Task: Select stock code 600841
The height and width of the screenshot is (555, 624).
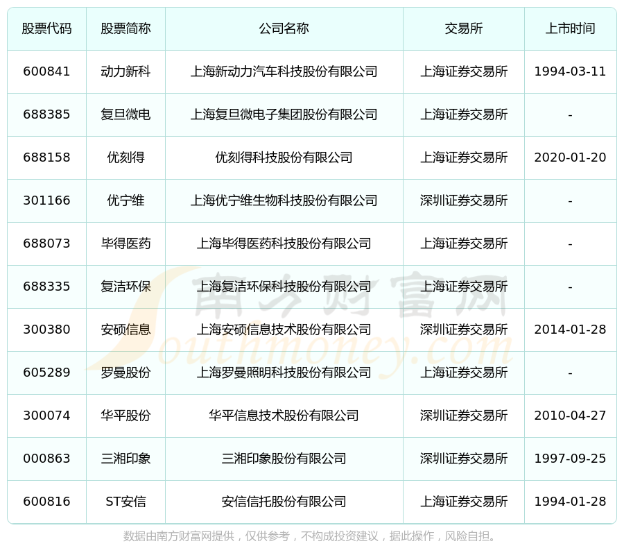Action: click(x=46, y=71)
